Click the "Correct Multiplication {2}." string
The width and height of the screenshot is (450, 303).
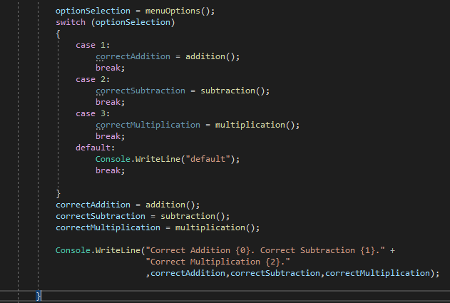tap(218, 262)
